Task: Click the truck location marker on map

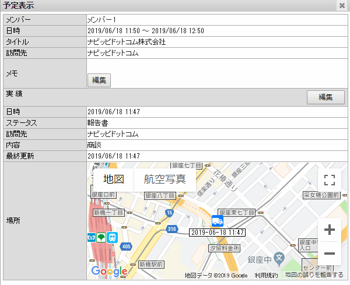Action: (x=217, y=221)
